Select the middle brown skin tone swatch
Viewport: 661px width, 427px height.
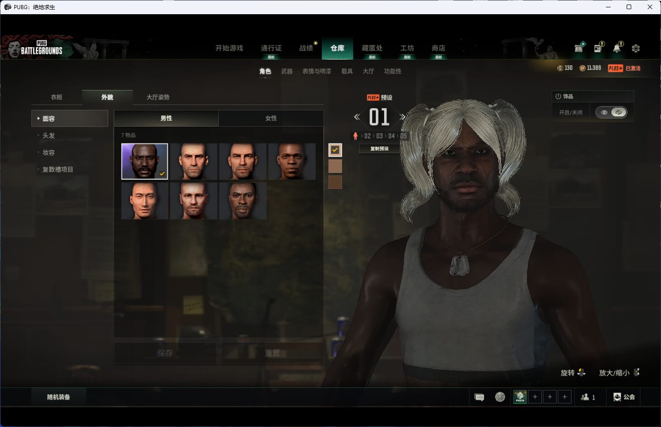click(335, 166)
